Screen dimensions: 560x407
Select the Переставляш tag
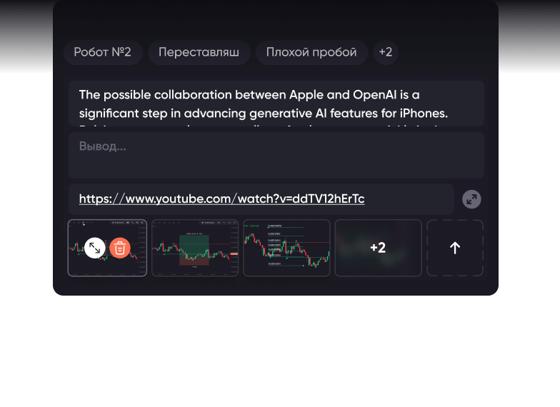[x=199, y=52]
